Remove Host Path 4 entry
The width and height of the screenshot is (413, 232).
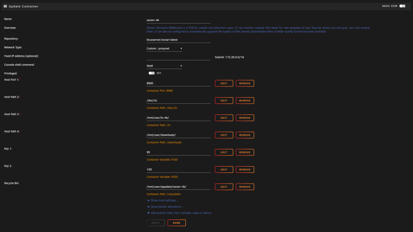click(244, 135)
